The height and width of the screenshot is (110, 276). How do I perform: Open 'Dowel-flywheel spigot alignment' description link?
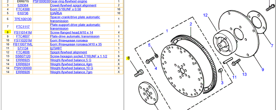[73, 5]
